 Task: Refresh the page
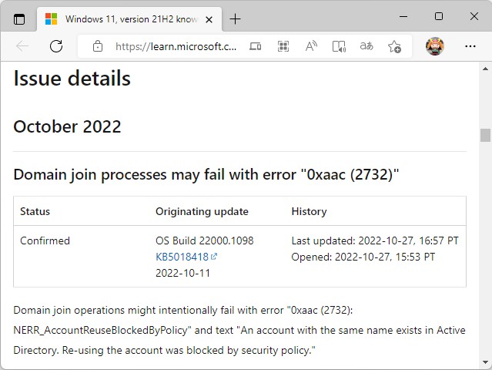[56, 46]
